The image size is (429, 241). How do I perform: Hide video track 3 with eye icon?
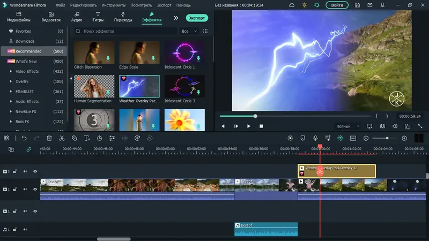tap(35, 171)
